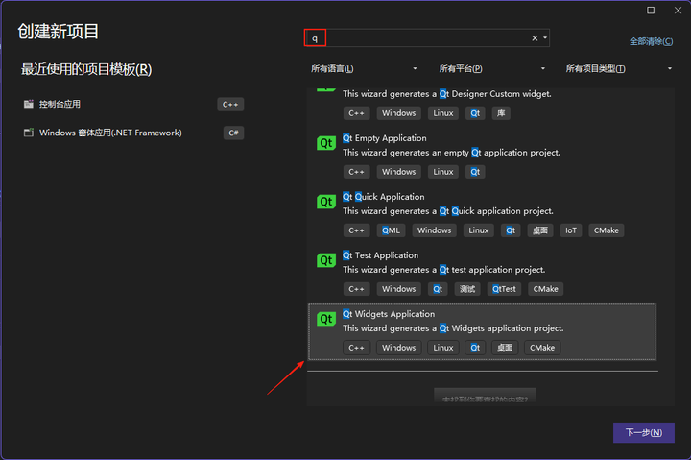Image resolution: width=691 pixels, height=460 pixels.
Task: Select Windows 窗体应用(.NET Framework) recent template
Action: pos(133,133)
